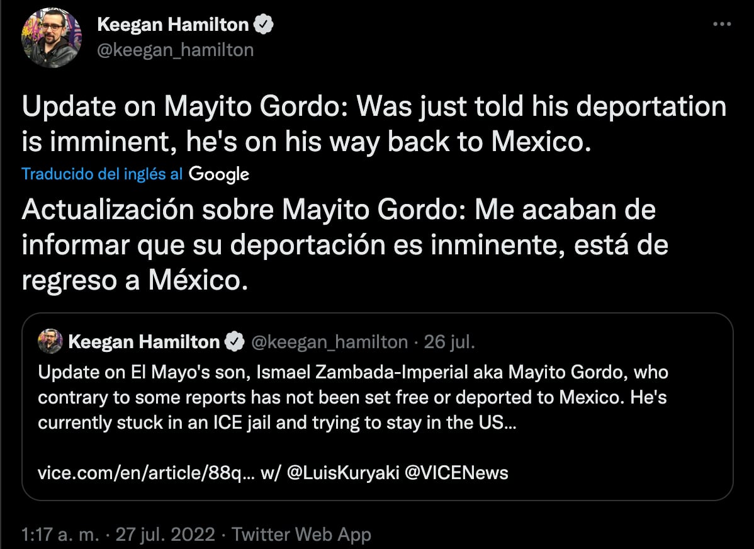Click the "Traducido del inglés al" translation link

(102, 174)
